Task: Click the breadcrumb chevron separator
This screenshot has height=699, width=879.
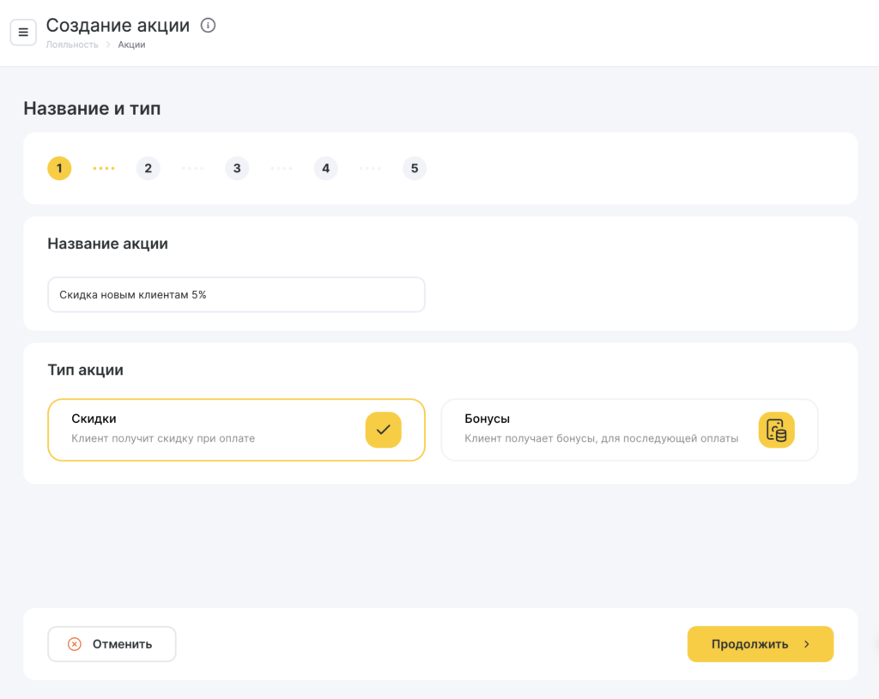Action: pyautogui.click(x=108, y=45)
